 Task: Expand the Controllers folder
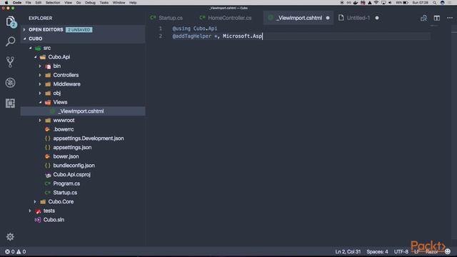[40, 75]
